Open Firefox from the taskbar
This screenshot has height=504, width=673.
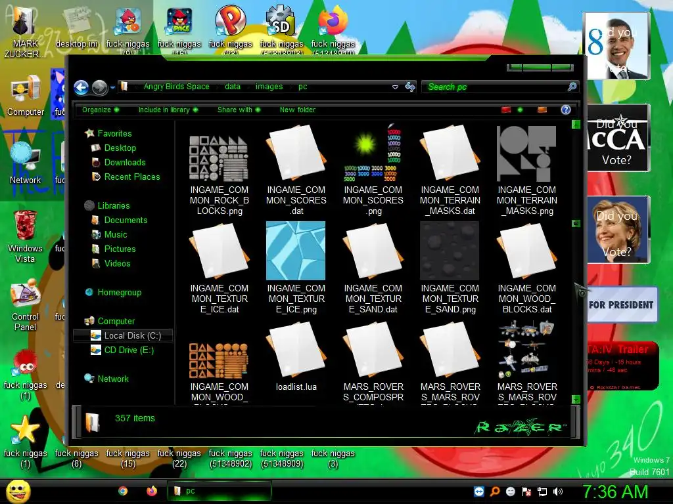click(x=152, y=491)
